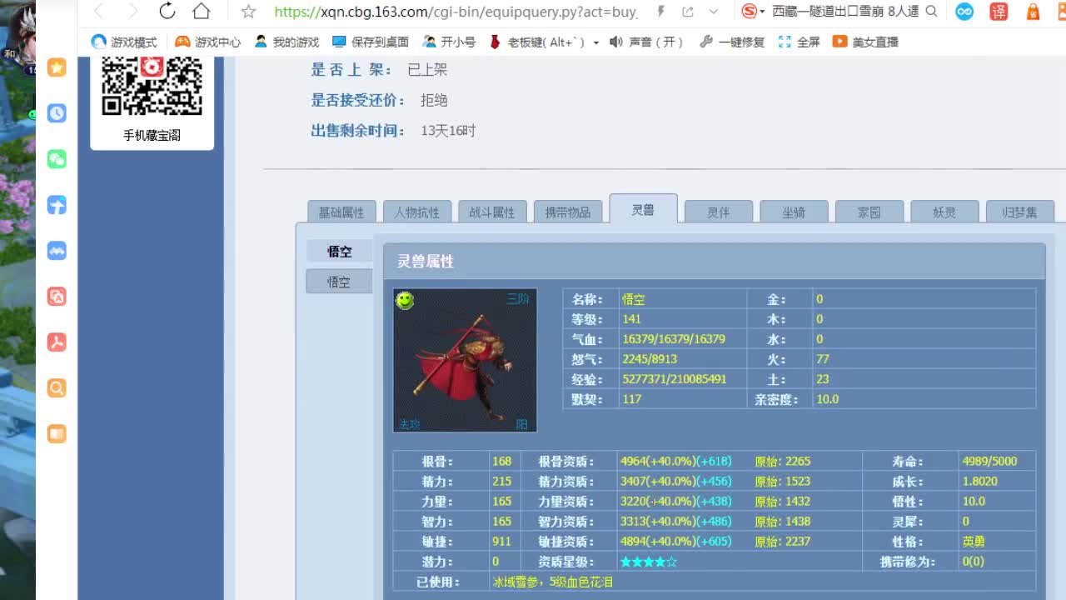Open the history clock sidebar icon
Viewport: 1066px width, 600px height.
[x=57, y=113]
